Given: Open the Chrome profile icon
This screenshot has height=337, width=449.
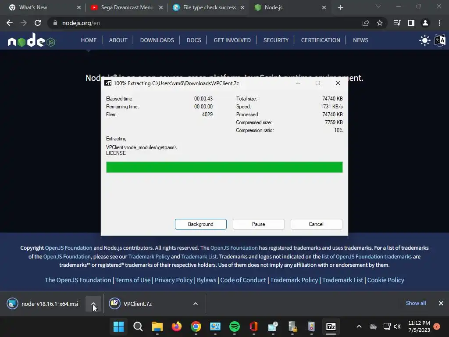Looking at the screenshot, I should coord(425,23).
